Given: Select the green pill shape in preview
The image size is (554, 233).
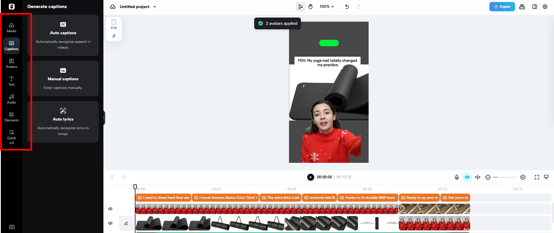Looking at the screenshot, I should tap(329, 43).
